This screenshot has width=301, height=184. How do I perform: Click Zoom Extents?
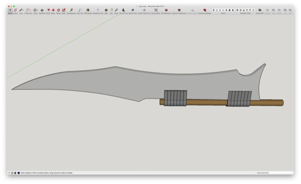click(156, 10)
